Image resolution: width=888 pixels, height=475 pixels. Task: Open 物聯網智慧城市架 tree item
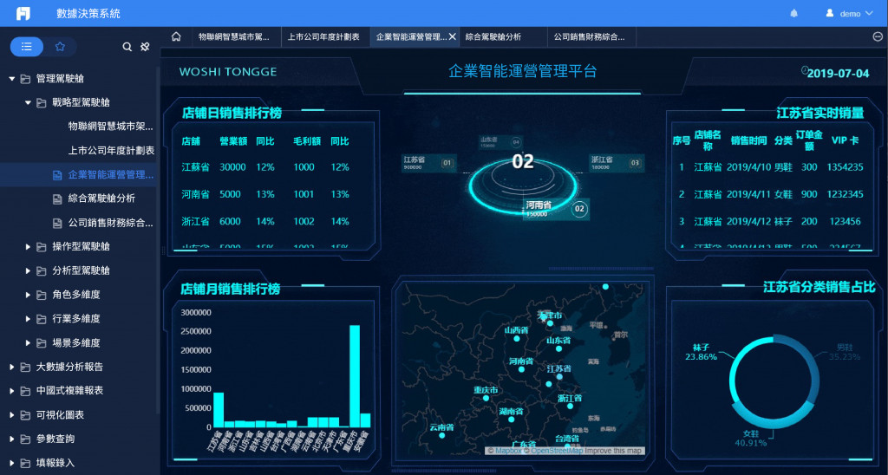pos(110,127)
